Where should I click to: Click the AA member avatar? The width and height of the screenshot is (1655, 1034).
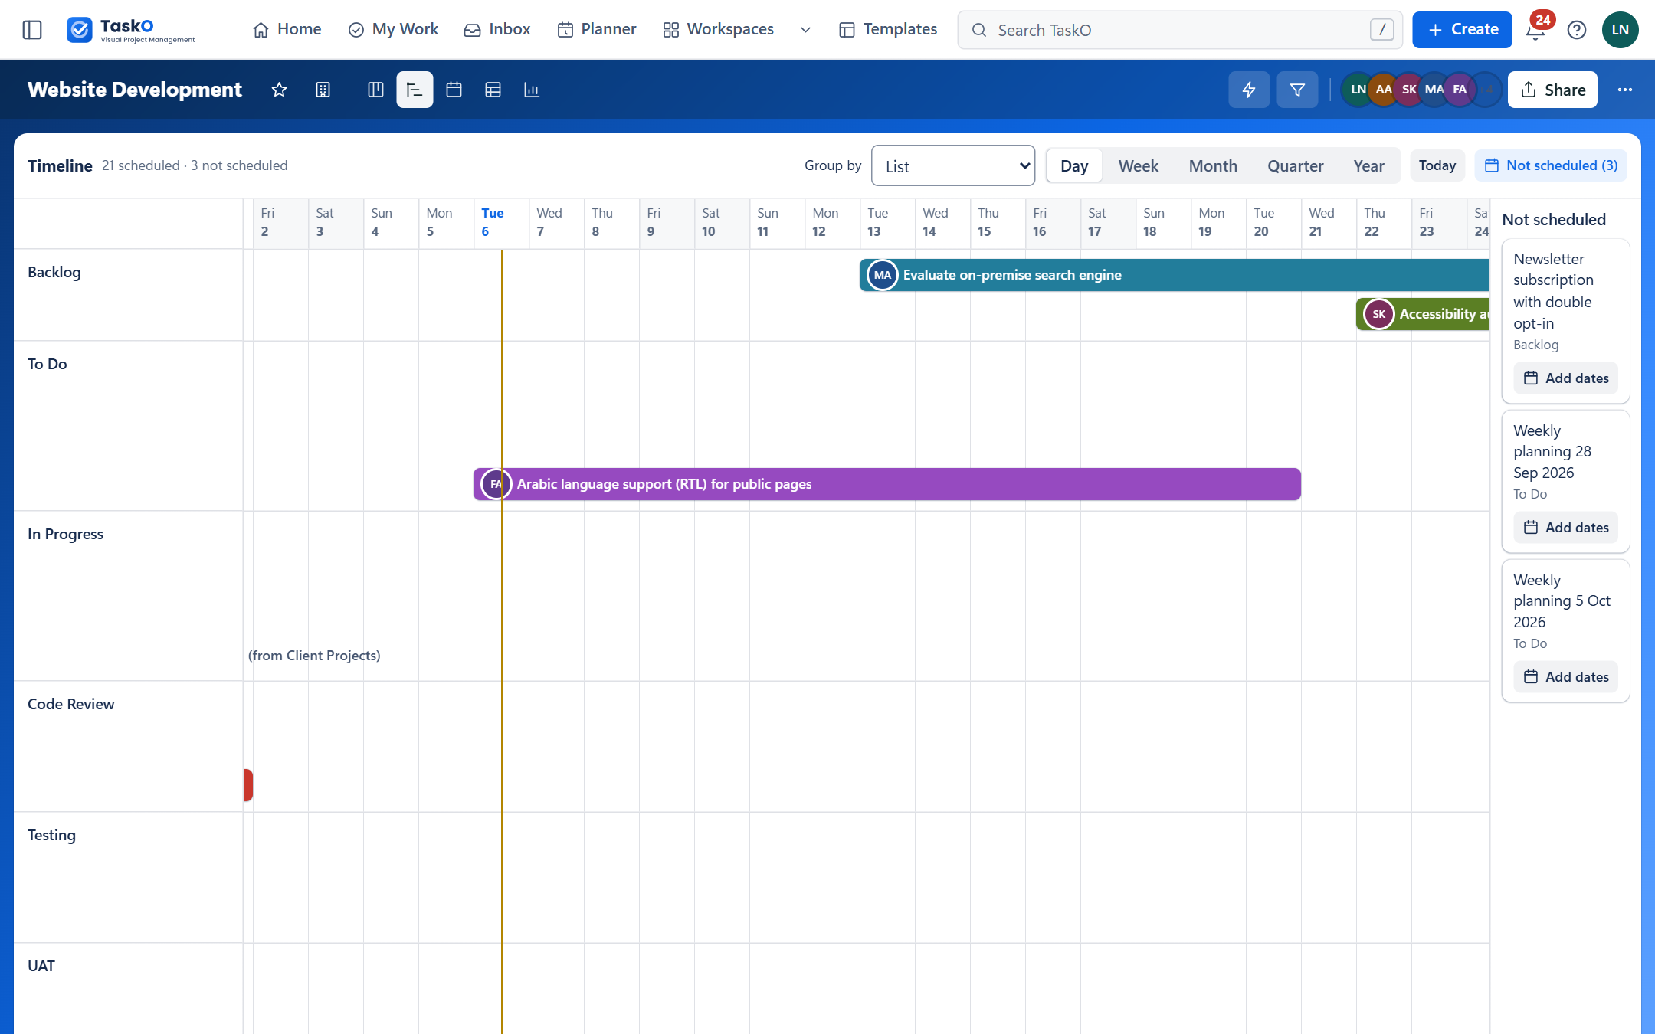pyautogui.click(x=1383, y=90)
